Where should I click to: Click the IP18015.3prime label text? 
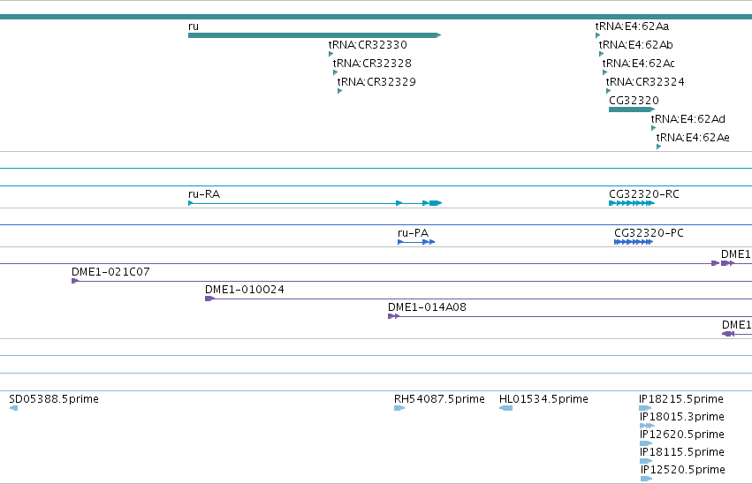pyautogui.click(x=682, y=417)
